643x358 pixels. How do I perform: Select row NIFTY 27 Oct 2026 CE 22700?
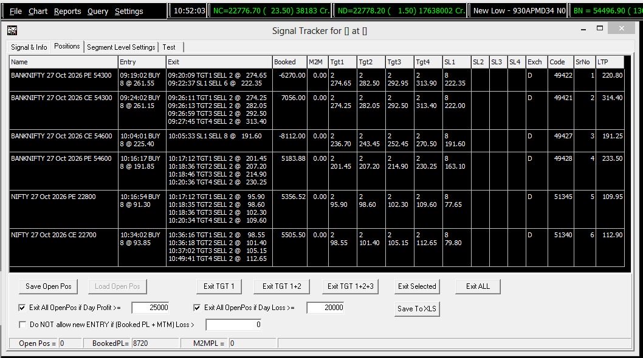[317, 247]
